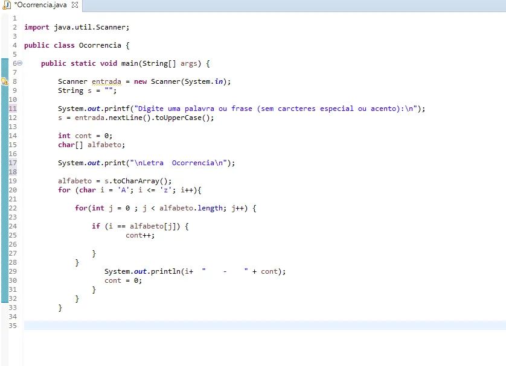The image size is (506, 366).
Task: Click 'new Scanner(System.in);' on line 8
Action: point(182,81)
